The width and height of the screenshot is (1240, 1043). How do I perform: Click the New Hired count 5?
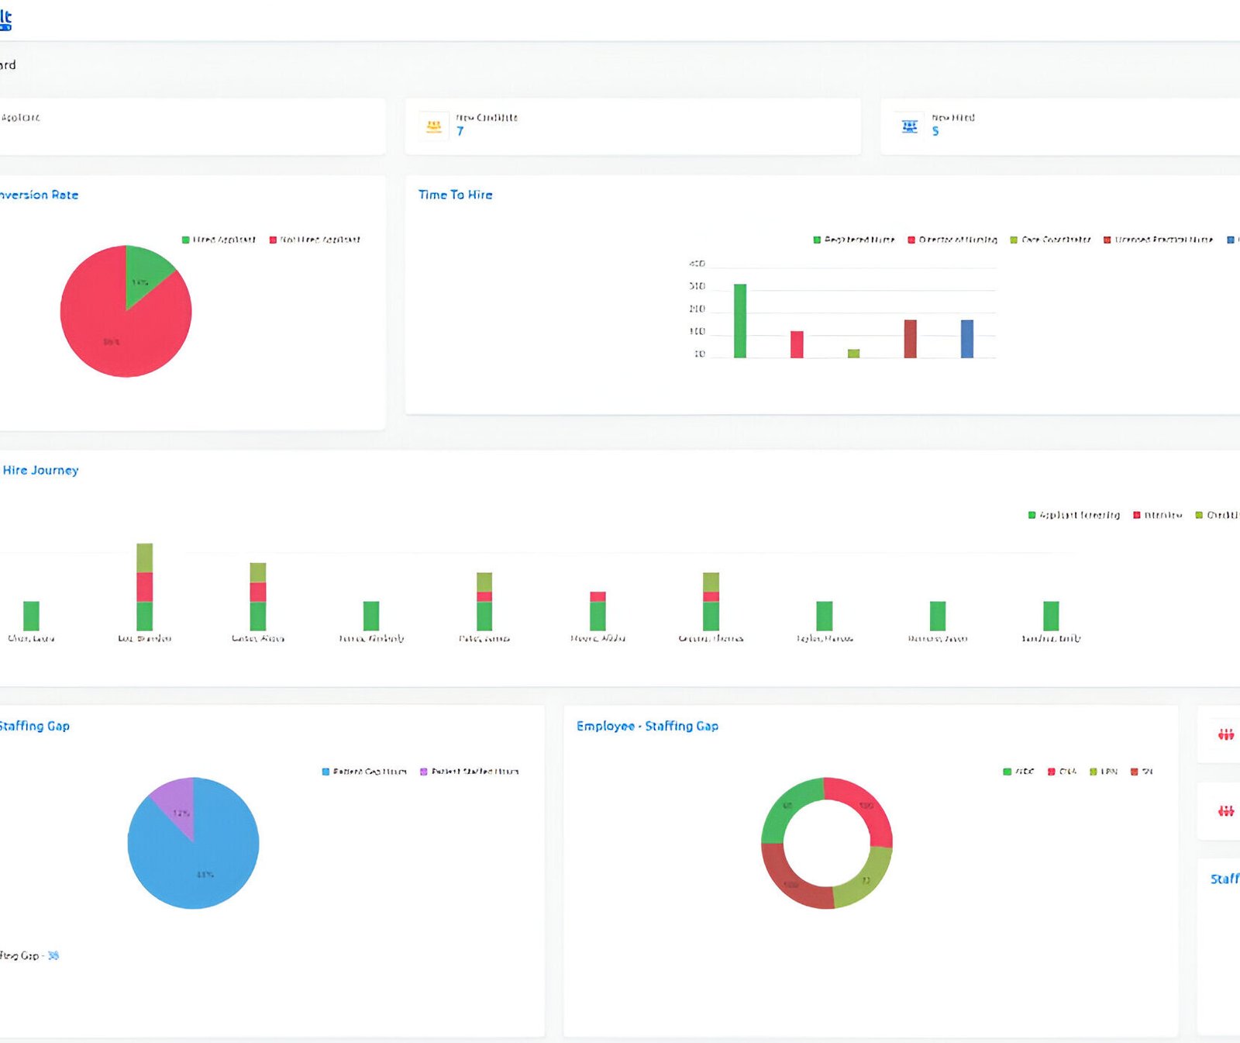(935, 132)
